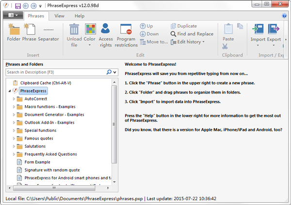Insert a new Folder from ribbon
This screenshot has width=291, height=205.
pos(14,32)
